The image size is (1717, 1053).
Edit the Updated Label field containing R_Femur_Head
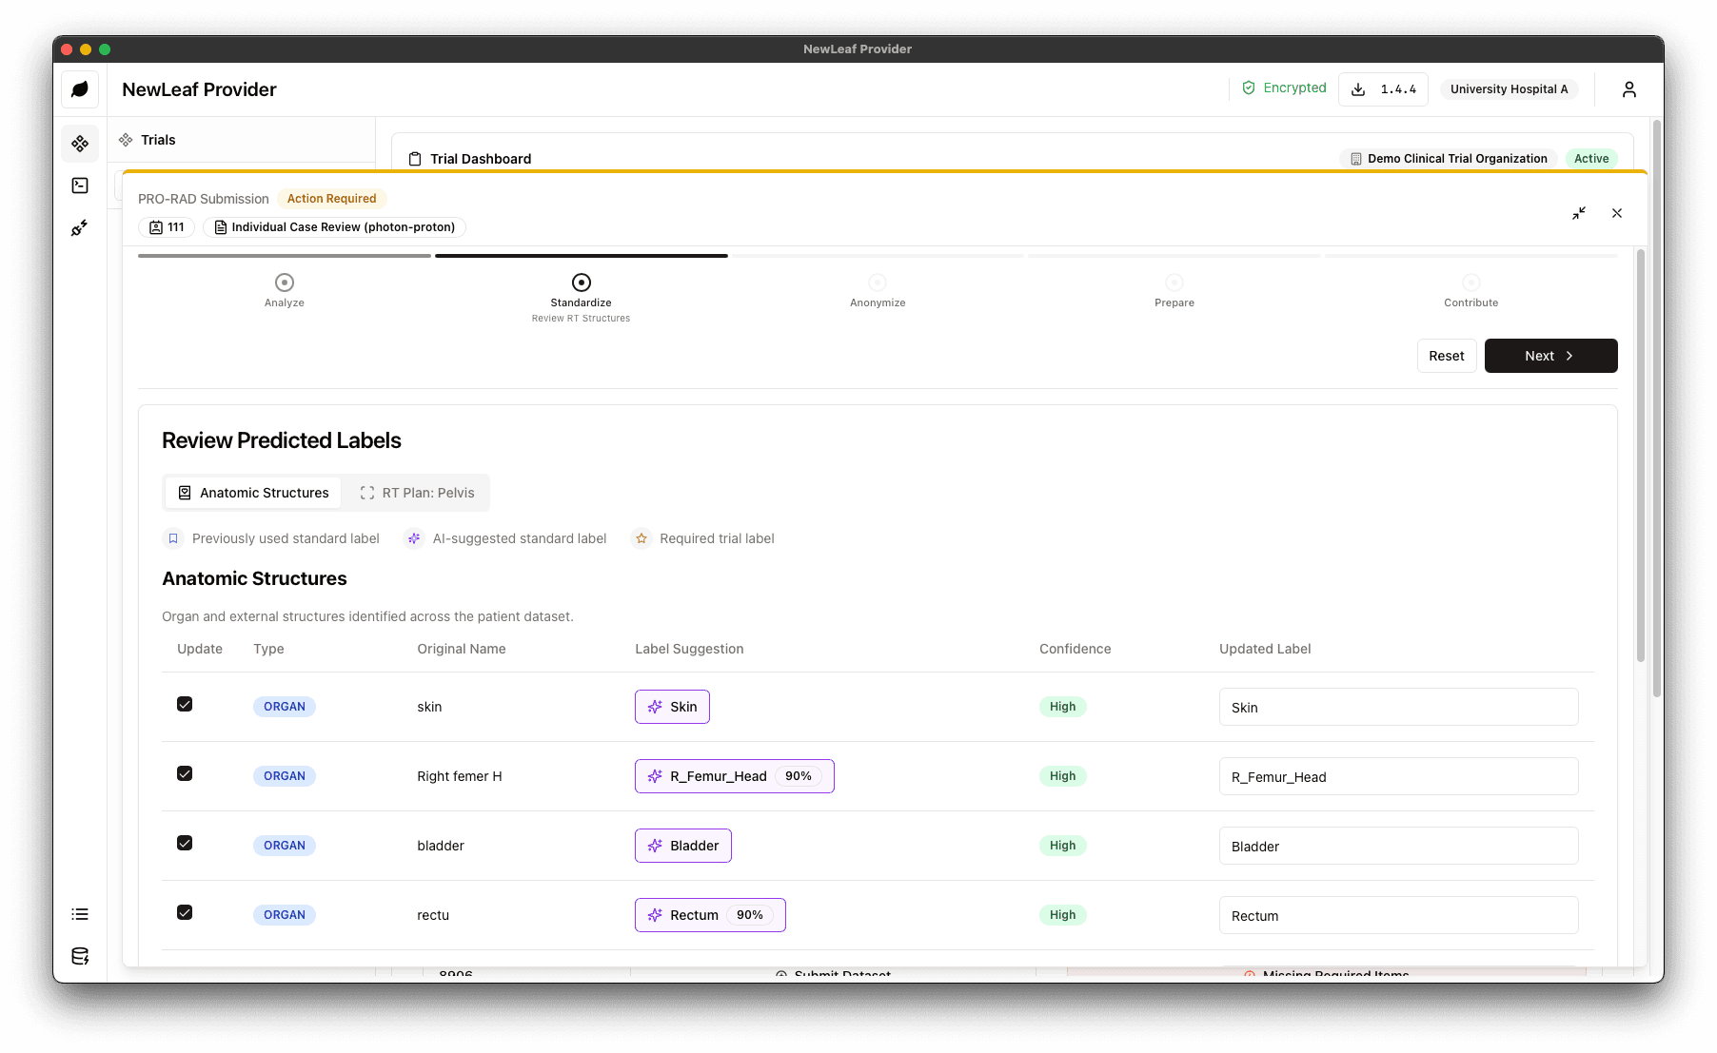coord(1399,776)
